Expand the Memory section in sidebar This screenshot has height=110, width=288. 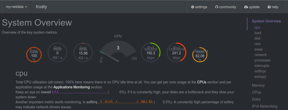coord(258,85)
